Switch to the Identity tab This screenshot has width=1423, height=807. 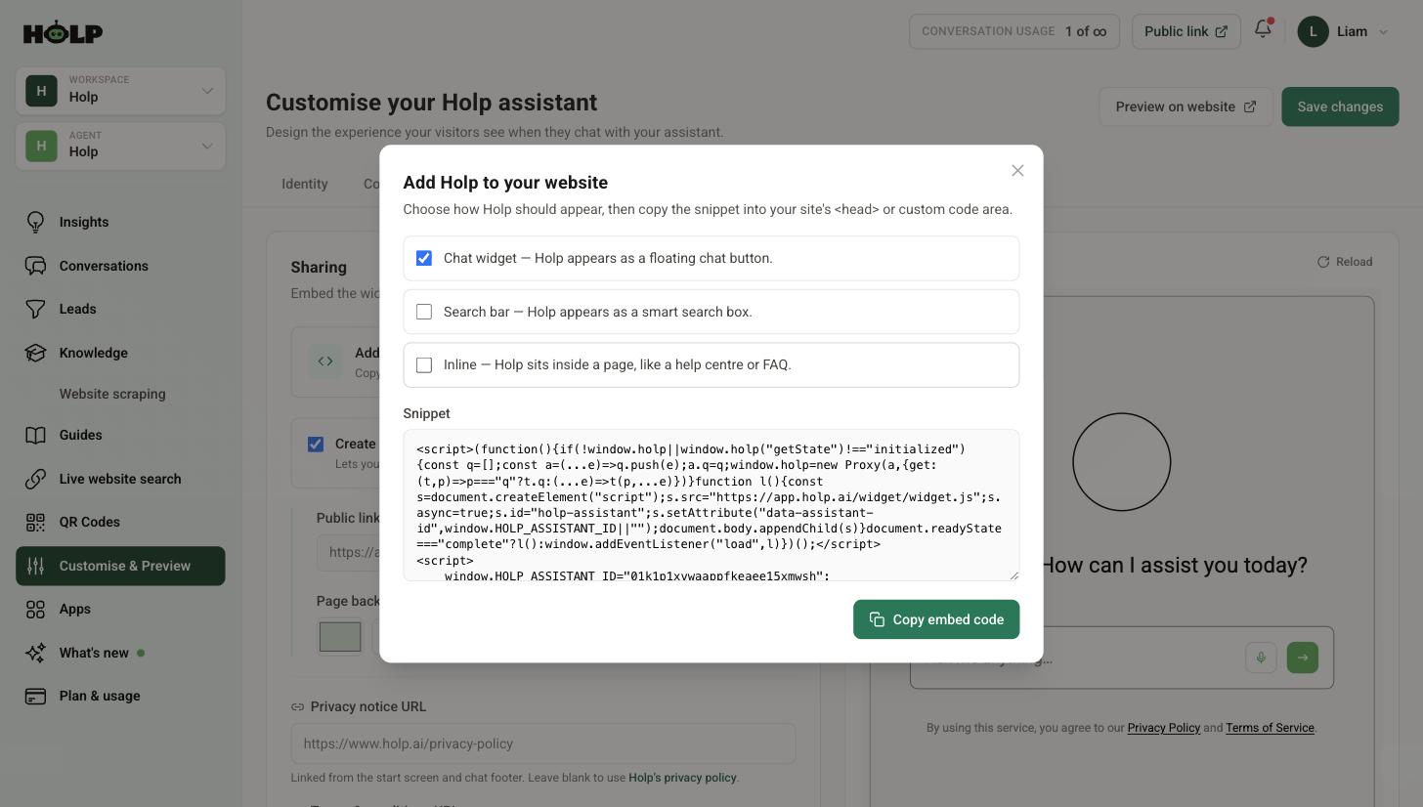tap(305, 184)
